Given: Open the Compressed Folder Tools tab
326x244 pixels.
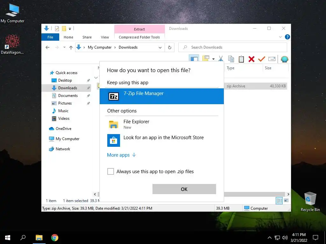Looking at the screenshot, I should point(139,37).
